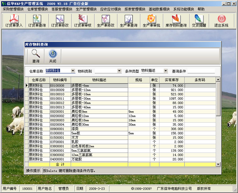Select cell 奥松板9mm
Viewport: 238px width, 193px height.
(99, 112)
